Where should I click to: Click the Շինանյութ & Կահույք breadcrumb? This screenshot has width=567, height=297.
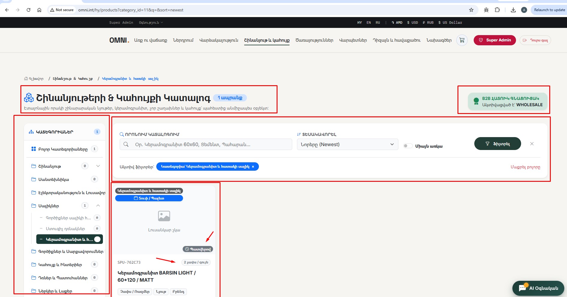tap(73, 79)
